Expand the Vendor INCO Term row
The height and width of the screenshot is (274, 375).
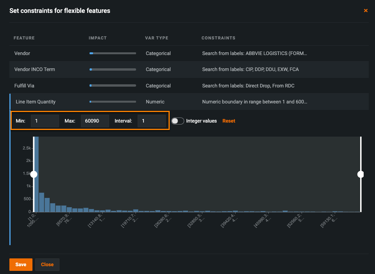coord(35,69)
